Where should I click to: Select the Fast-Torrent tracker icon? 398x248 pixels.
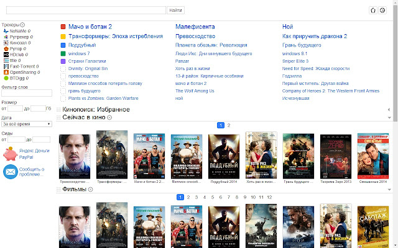coord(6,66)
